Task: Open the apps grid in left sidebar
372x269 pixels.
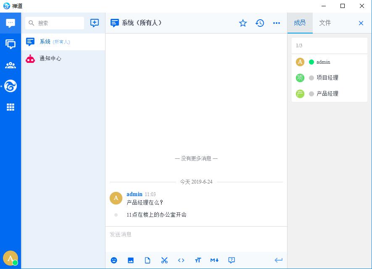Action: [11, 107]
